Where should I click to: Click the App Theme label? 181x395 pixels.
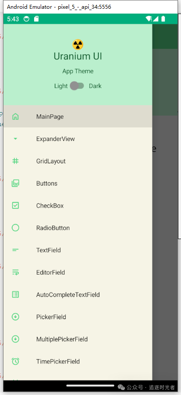(x=78, y=71)
